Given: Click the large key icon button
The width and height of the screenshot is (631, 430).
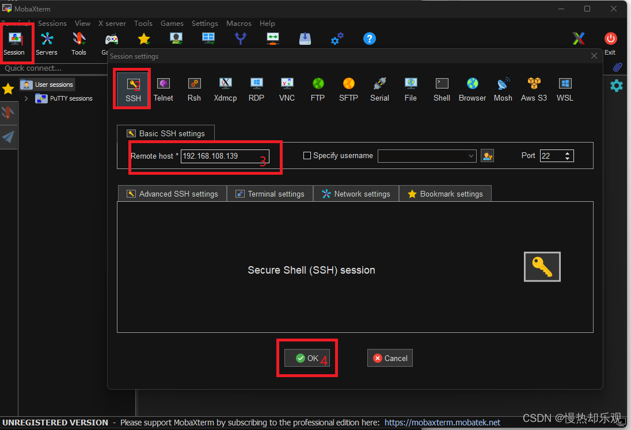Looking at the screenshot, I should (x=542, y=267).
